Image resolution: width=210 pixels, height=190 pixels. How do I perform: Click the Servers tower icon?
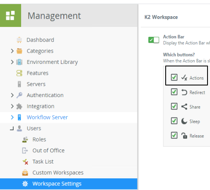pos(19,84)
